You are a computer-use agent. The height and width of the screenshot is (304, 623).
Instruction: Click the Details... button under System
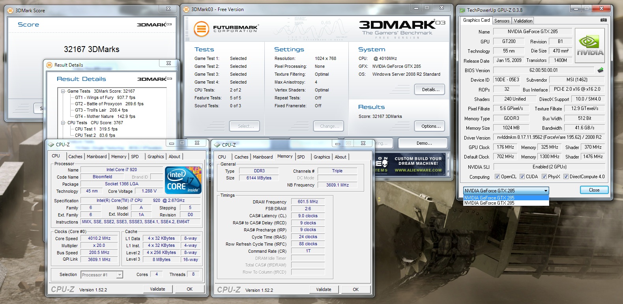tap(430, 90)
